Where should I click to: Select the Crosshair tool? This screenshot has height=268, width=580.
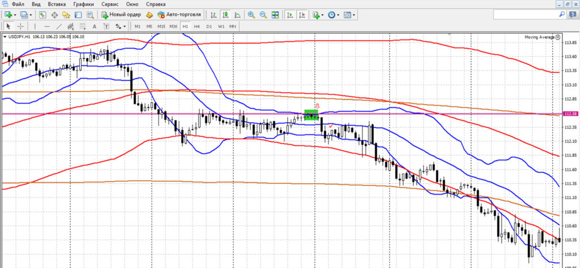click(x=21, y=26)
